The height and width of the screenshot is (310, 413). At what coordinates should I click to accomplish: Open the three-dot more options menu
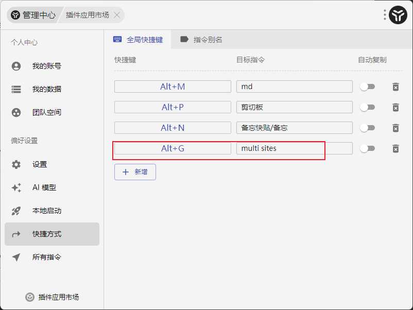point(385,15)
